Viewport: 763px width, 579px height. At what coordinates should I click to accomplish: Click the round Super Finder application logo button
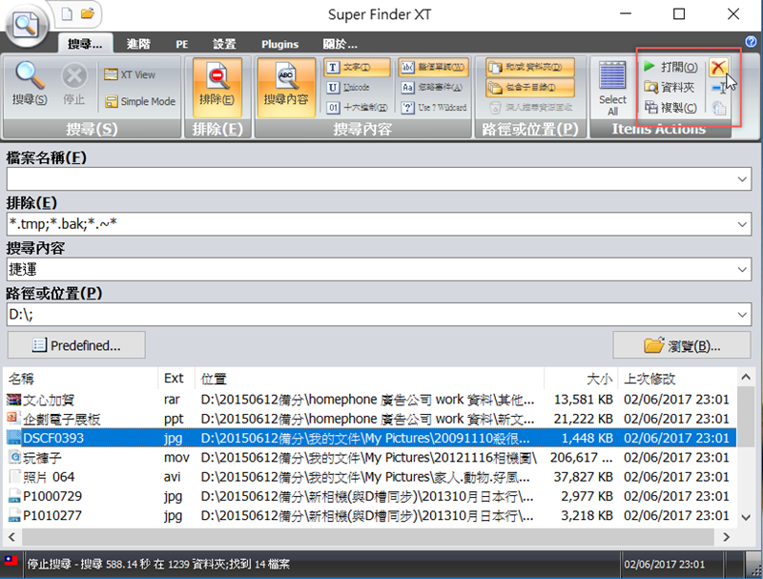tap(27, 25)
